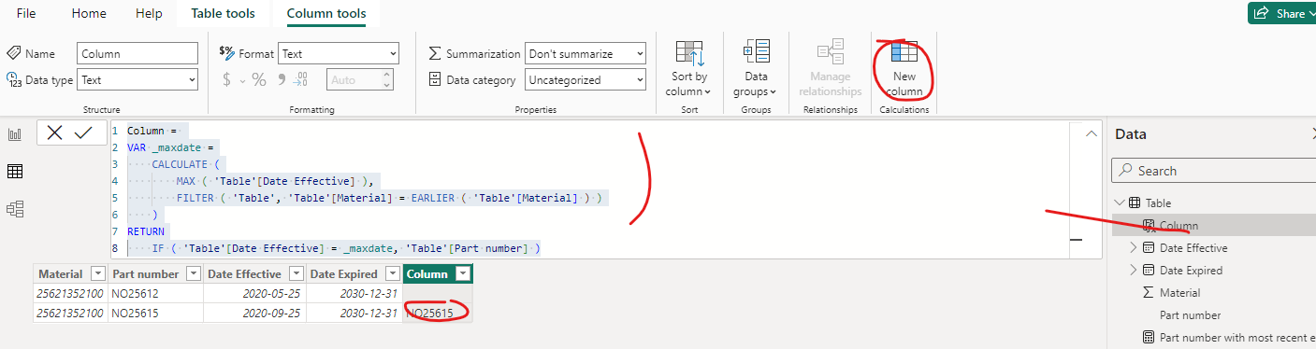Set decimal places Auto field
1316x349 pixels.
(x=359, y=80)
